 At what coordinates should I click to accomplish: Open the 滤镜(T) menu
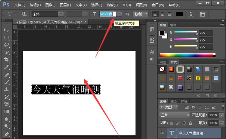click(x=112, y=5)
